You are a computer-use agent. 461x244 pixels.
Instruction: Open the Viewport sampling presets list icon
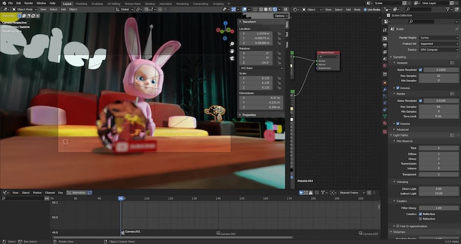click(x=451, y=62)
